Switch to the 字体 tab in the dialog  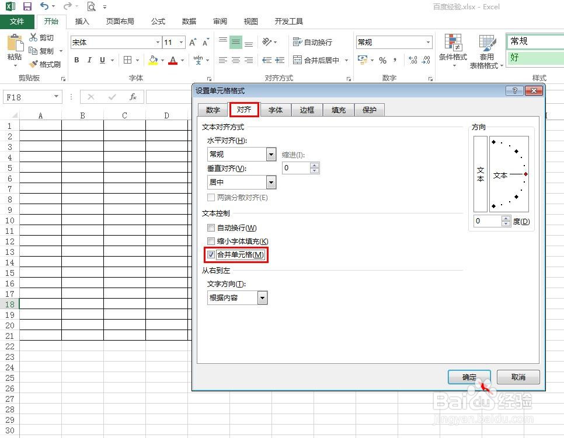click(275, 110)
